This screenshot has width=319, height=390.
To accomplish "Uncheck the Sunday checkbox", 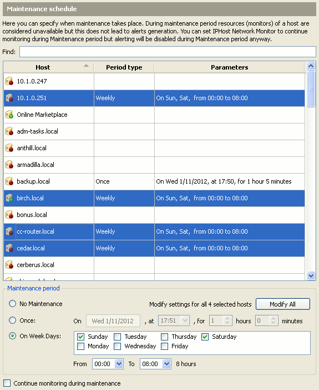I will pos(80,337).
